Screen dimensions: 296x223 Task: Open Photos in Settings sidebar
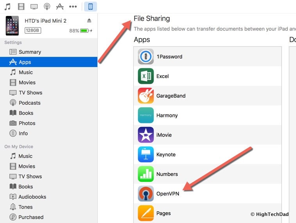[x=49, y=123]
